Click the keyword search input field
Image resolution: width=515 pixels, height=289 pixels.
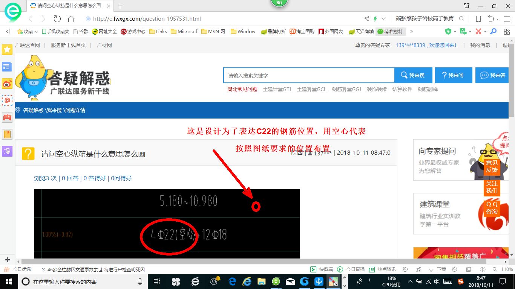(x=309, y=75)
